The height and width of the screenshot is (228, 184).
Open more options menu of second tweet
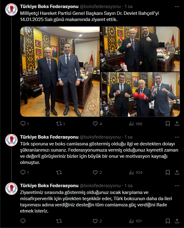[x=177, y=137]
